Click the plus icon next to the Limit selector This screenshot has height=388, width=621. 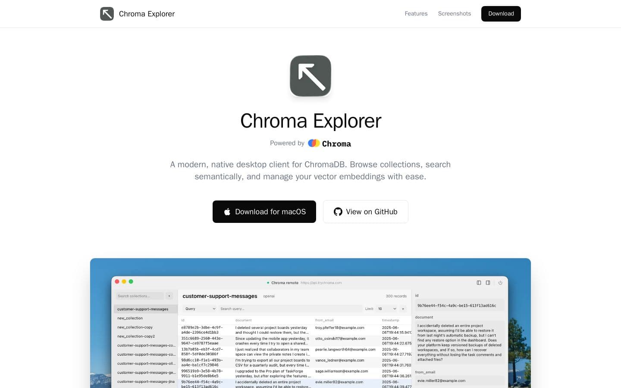[x=403, y=309]
